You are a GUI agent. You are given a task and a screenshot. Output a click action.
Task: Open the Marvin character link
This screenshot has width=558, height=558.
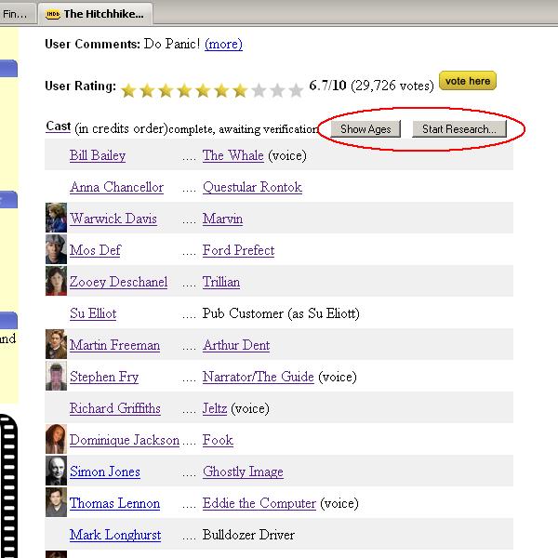point(223,219)
